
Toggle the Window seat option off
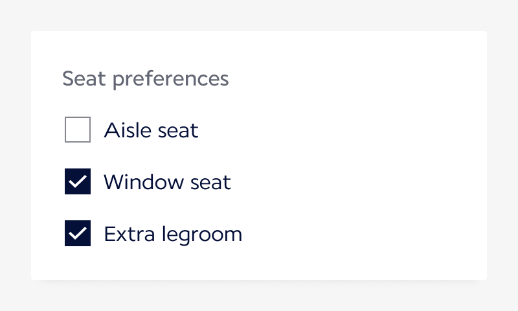pos(78,181)
